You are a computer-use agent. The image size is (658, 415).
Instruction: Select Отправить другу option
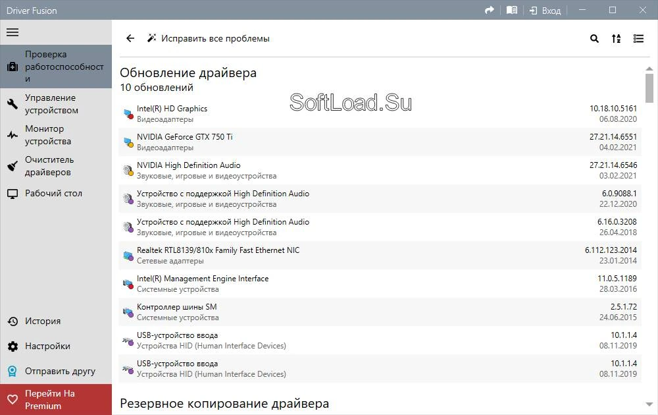pyautogui.click(x=56, y=372)
